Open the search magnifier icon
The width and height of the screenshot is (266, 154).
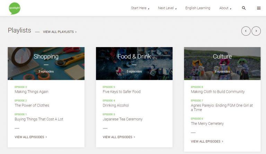[x=244, y=8]
